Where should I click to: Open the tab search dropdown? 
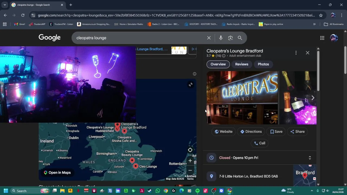pyautogui.click(x=5, y=5)
